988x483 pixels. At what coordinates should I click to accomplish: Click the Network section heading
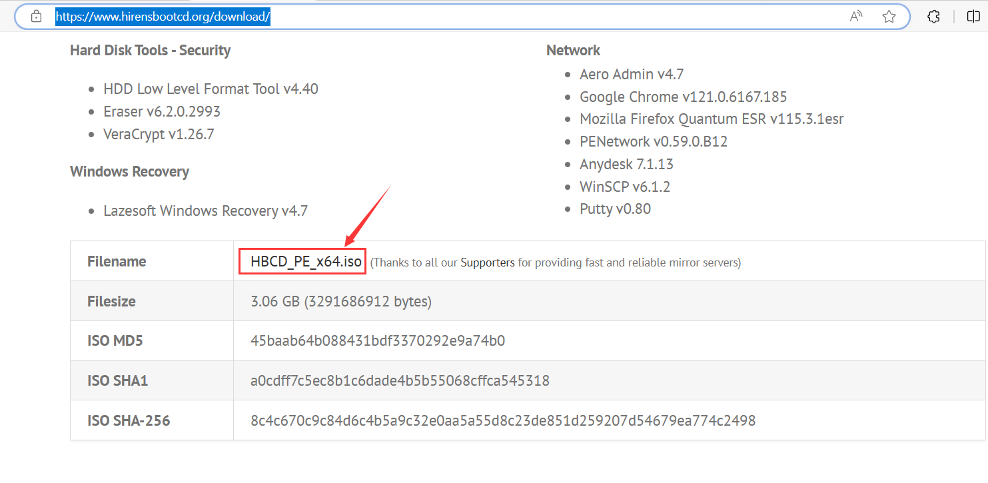[573, 50]
